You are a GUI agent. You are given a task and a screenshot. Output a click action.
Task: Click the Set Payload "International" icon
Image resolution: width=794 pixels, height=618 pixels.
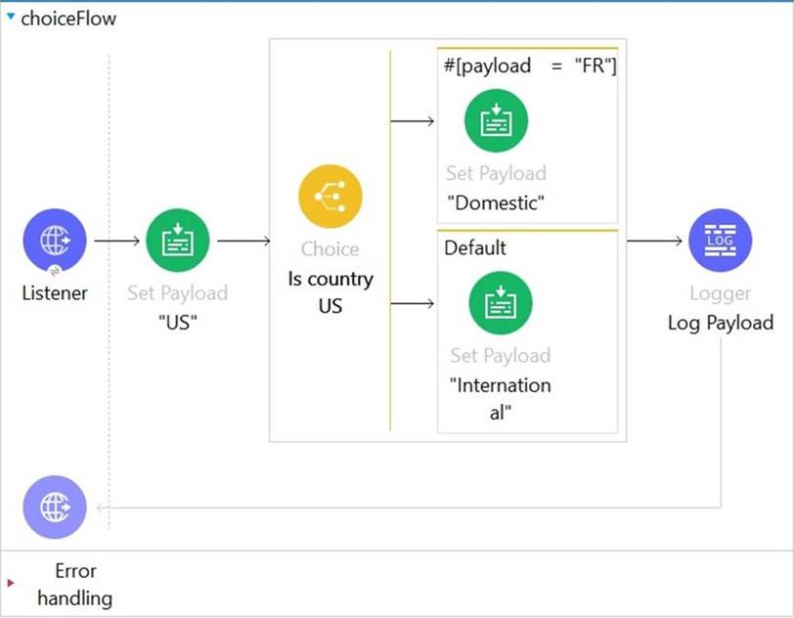(500, 303)
